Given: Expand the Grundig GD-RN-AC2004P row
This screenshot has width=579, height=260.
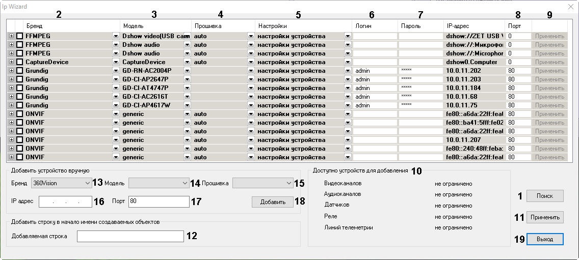Looking at the screenshot, I should (11, 71).
